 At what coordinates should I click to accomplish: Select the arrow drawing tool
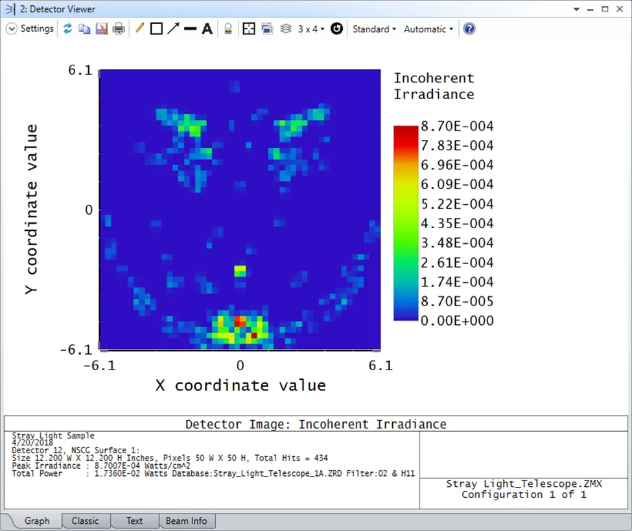tap(173, 29)
